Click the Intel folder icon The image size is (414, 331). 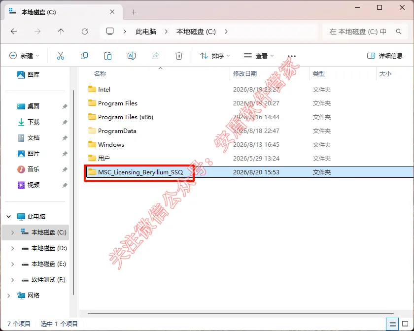(x=92, y=89)
